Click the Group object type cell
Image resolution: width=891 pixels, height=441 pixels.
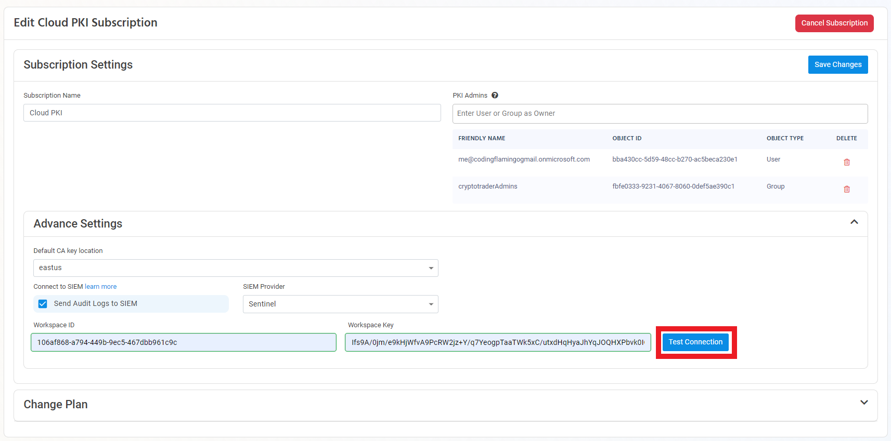pyautogui.click(x=775, y=186)
